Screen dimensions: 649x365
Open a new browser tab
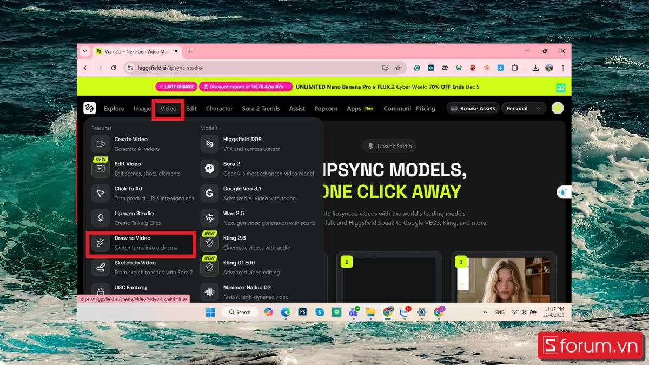click(190, 51)
